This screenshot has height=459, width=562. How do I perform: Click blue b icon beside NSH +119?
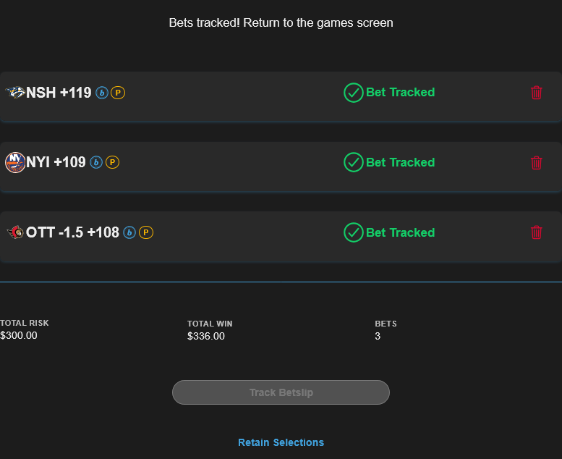click(x=102, y=93)
